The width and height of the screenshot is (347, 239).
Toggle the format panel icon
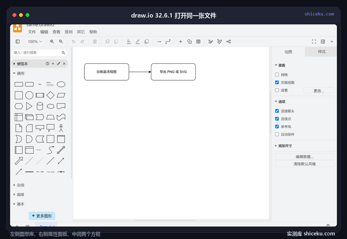(323, 42)
